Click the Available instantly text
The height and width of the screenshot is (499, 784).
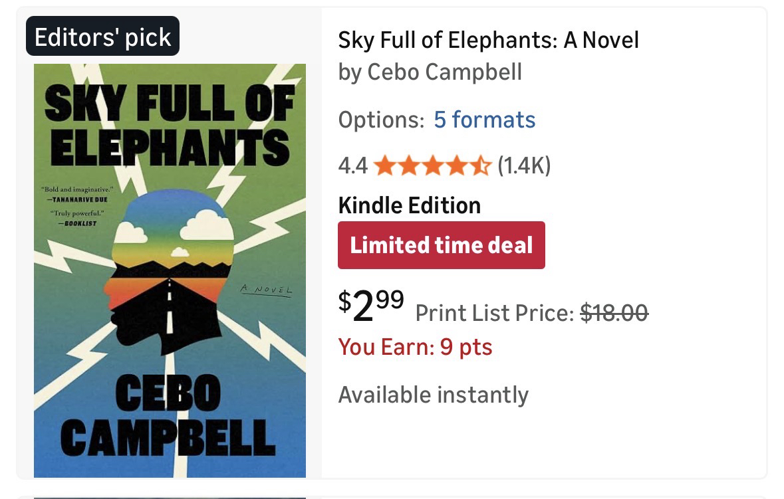433,395
